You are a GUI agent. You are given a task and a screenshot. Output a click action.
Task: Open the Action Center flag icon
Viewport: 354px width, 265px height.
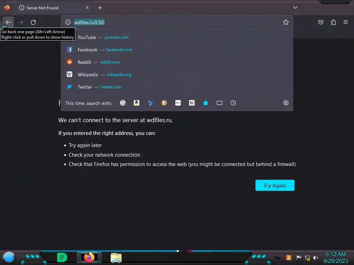tap(299, 257)
